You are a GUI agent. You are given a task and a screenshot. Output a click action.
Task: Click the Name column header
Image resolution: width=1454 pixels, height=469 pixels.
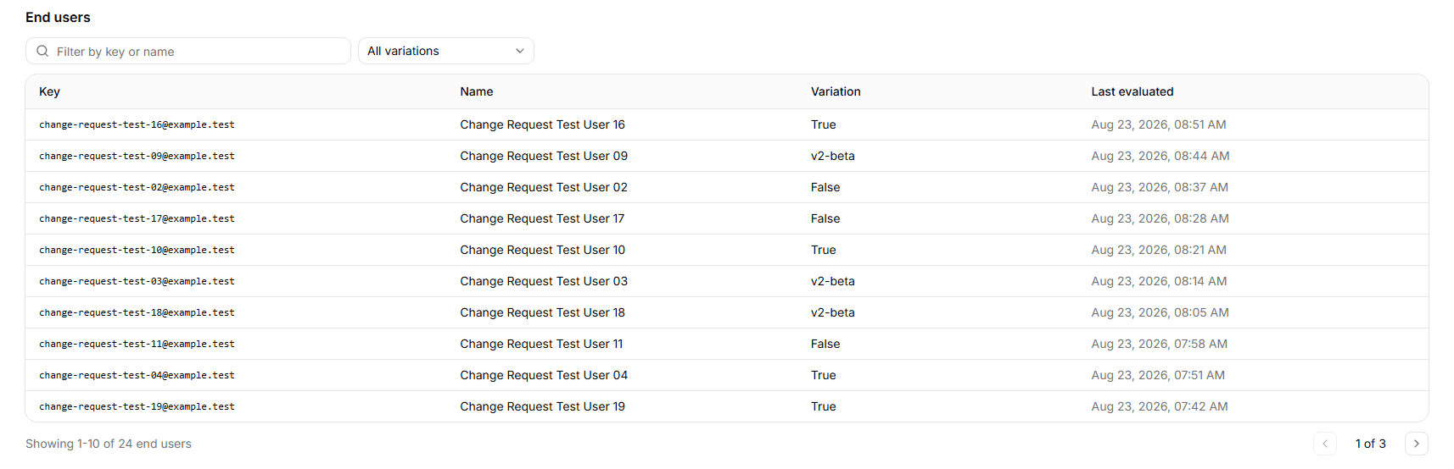(477, 91)
